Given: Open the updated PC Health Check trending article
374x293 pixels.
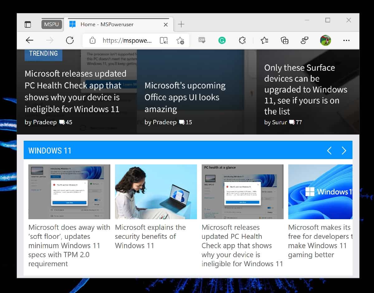Looking at the screenshot, I should coord(75,91).
